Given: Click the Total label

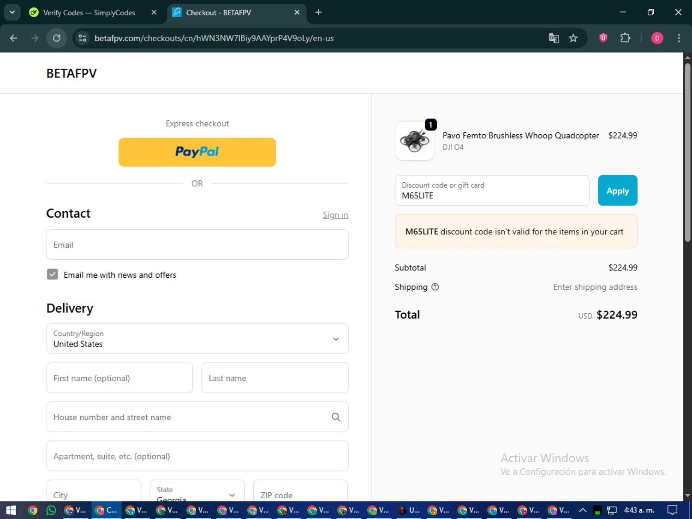Looking at the screenshot, I should [407, 315].
